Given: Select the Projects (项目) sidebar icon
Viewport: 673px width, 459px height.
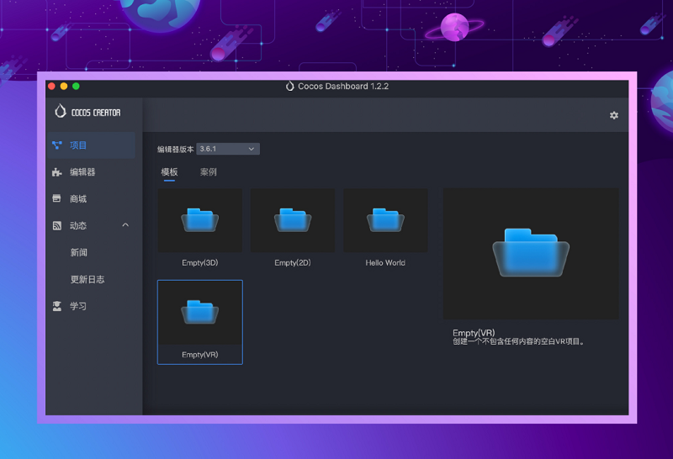Looking at the screenshot, I should [x=57, y=145].
